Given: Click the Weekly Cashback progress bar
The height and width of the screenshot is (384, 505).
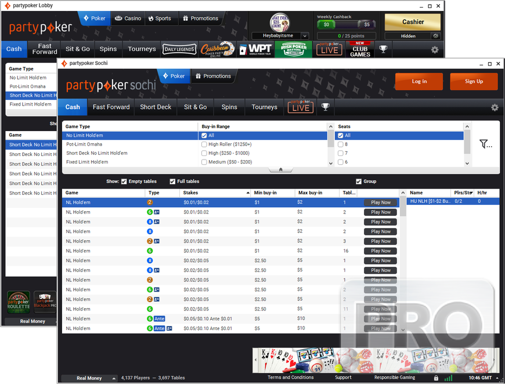Looking at the screenshot, I should (x=347, y=24).
